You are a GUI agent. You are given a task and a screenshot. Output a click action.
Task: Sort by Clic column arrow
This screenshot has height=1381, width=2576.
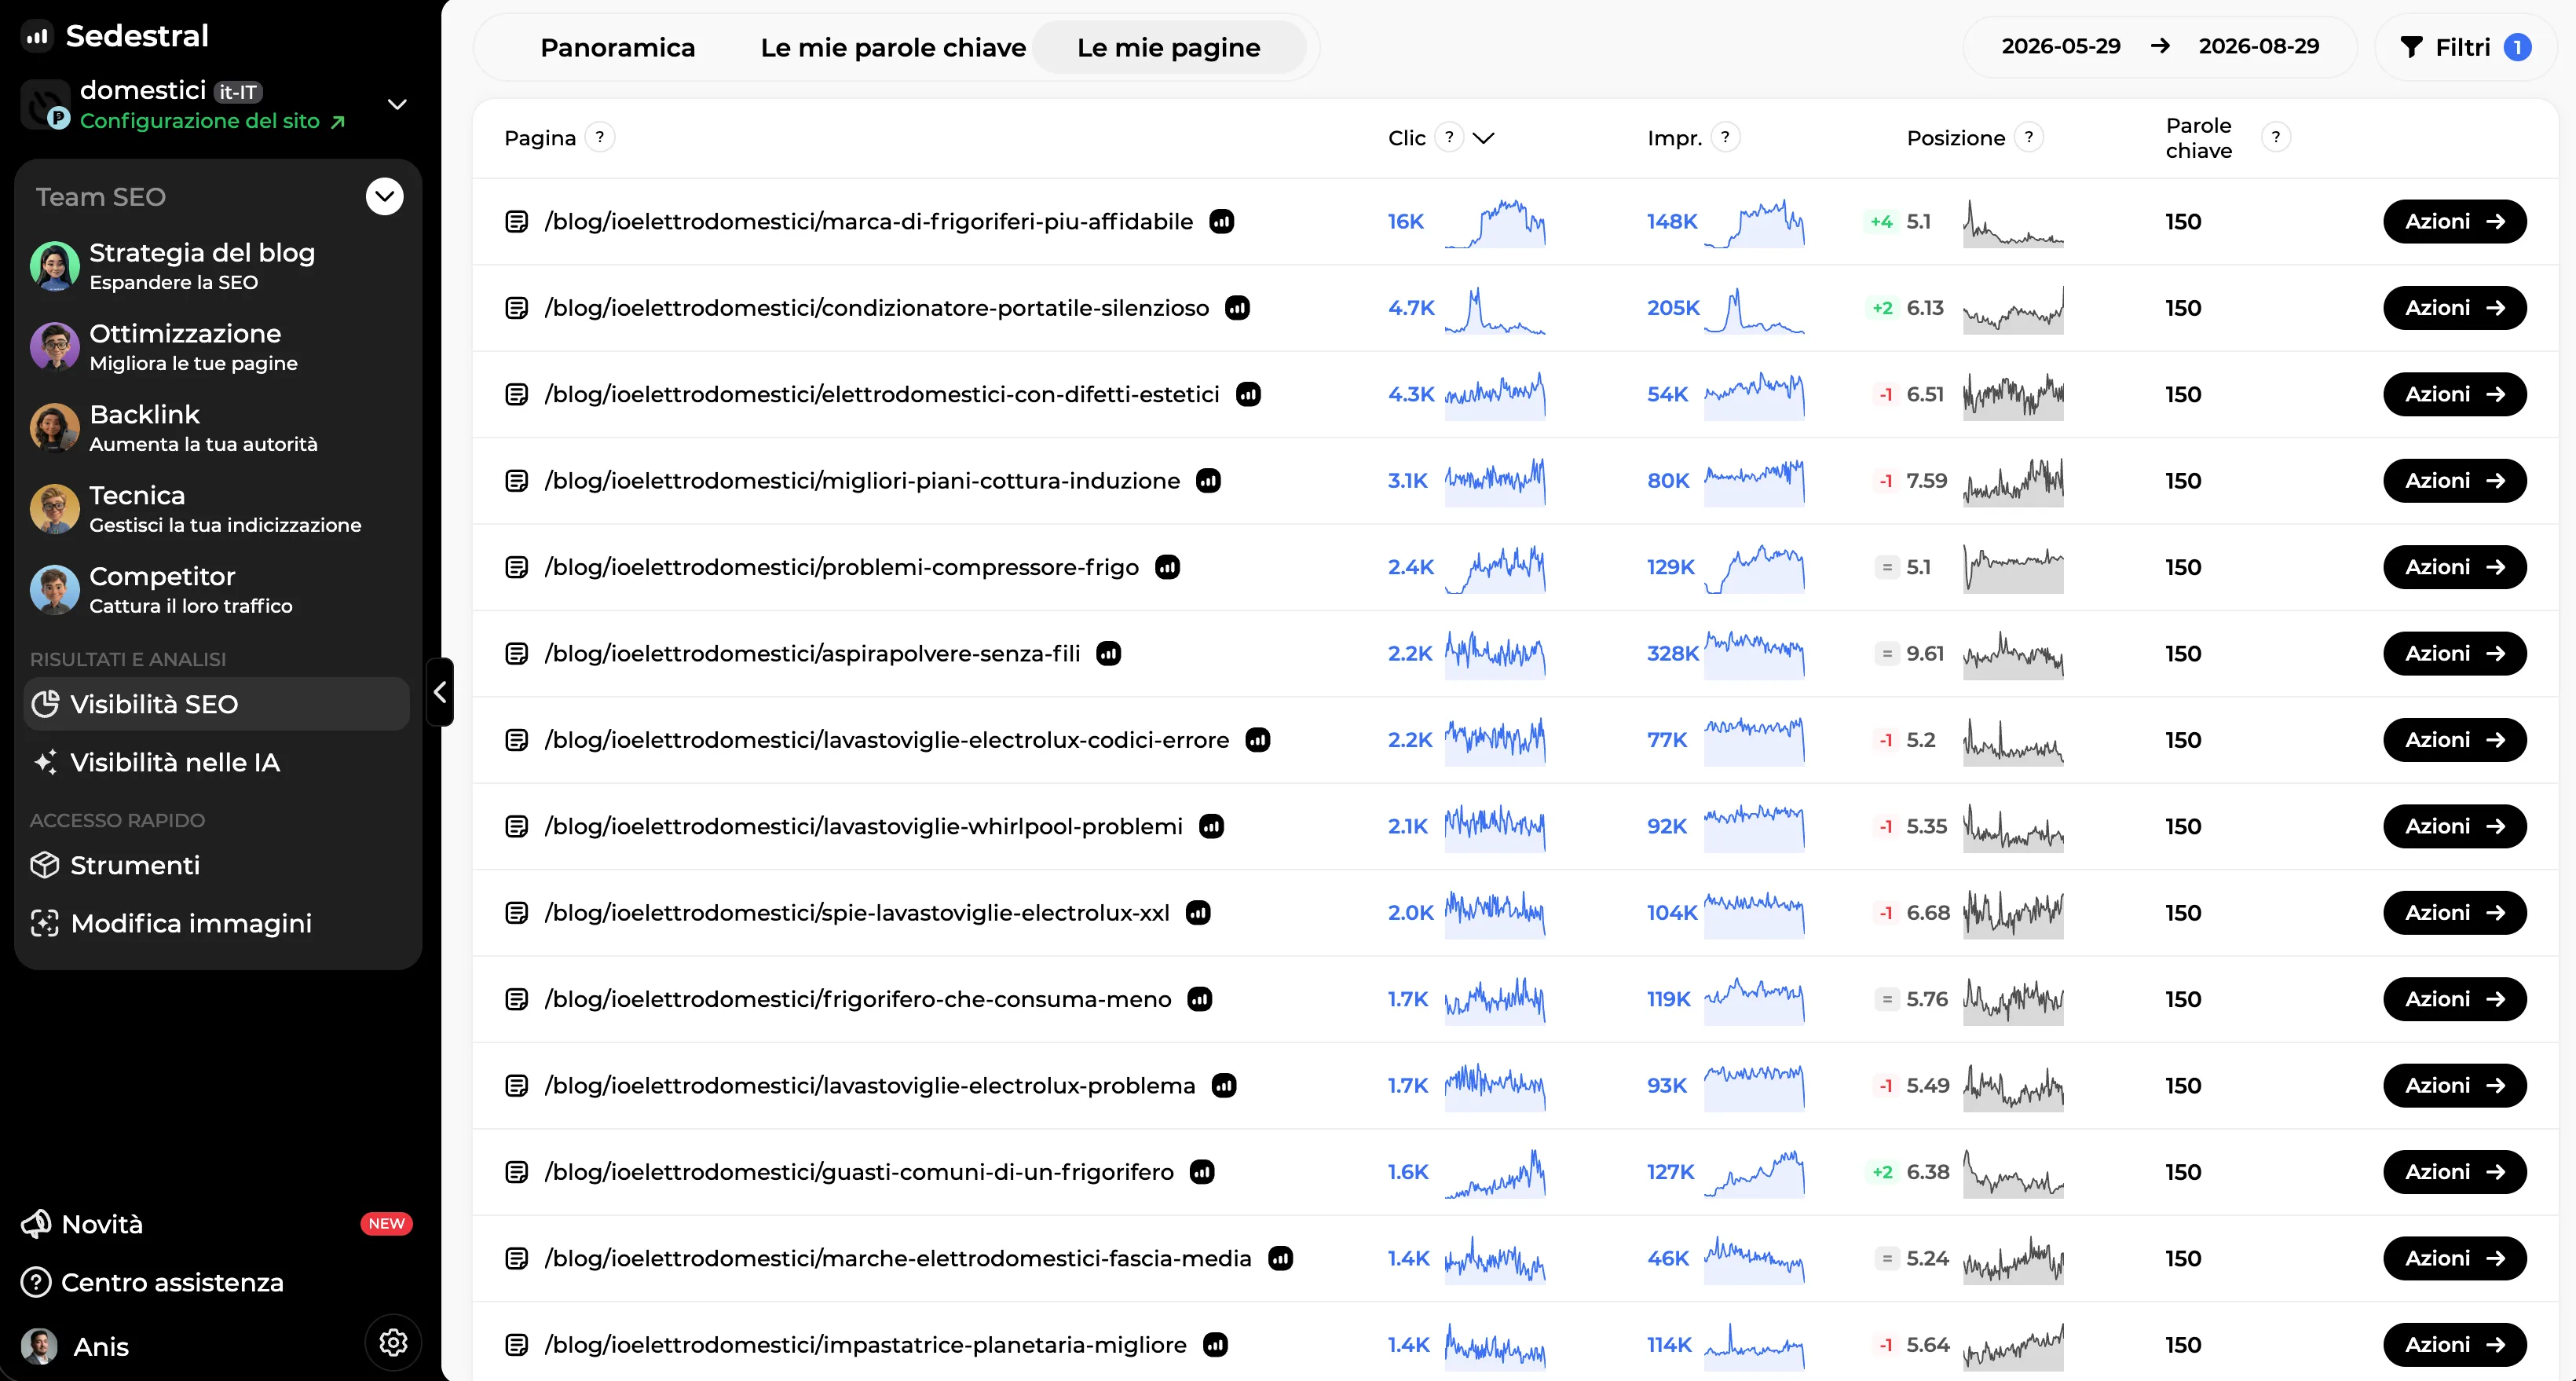pos(1484,138)
